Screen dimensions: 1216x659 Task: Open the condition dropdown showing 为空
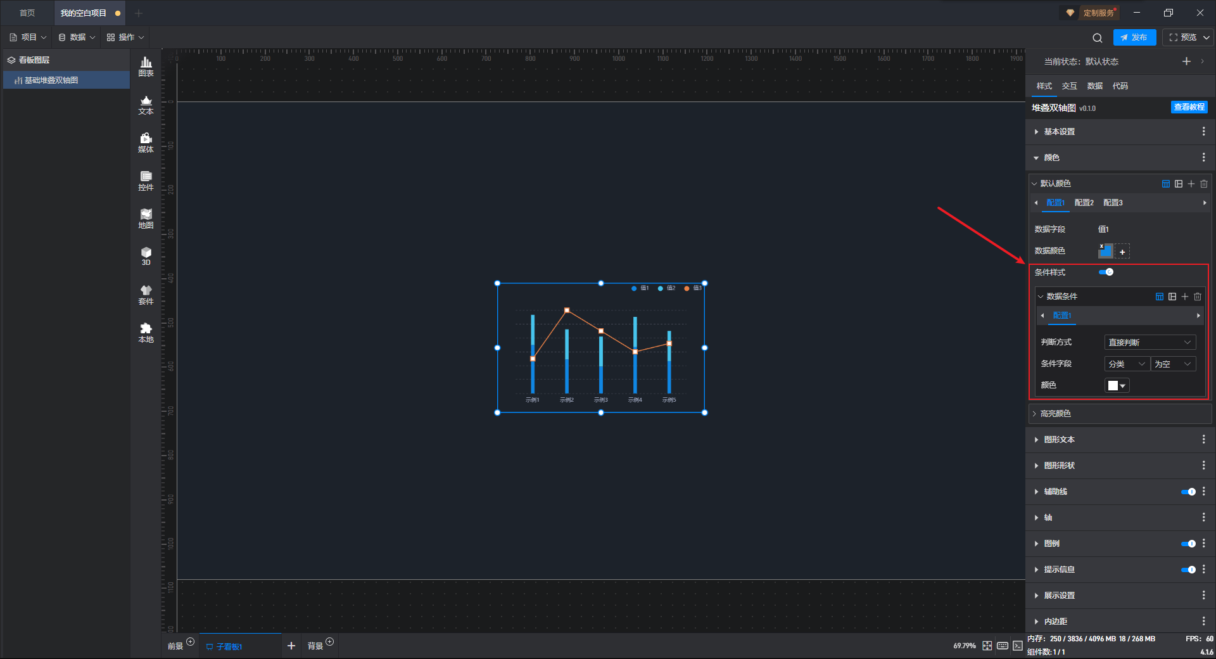click(x=1173, y=364)
